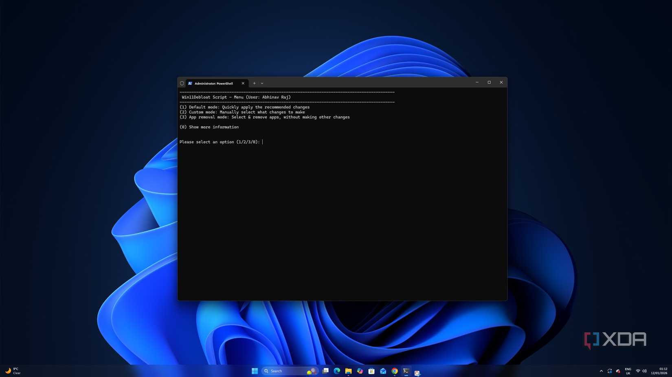This screenshot has height=377, width=672.
Task: Maximize the PowerShell terminal window
Action: pos(489,82)
